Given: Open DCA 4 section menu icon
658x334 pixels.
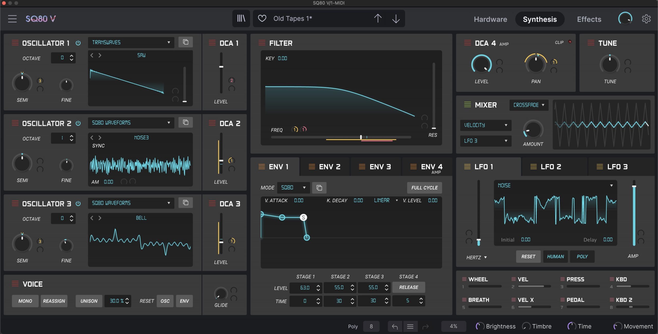Looking at the screenshot, I should [x=468, y=43].
